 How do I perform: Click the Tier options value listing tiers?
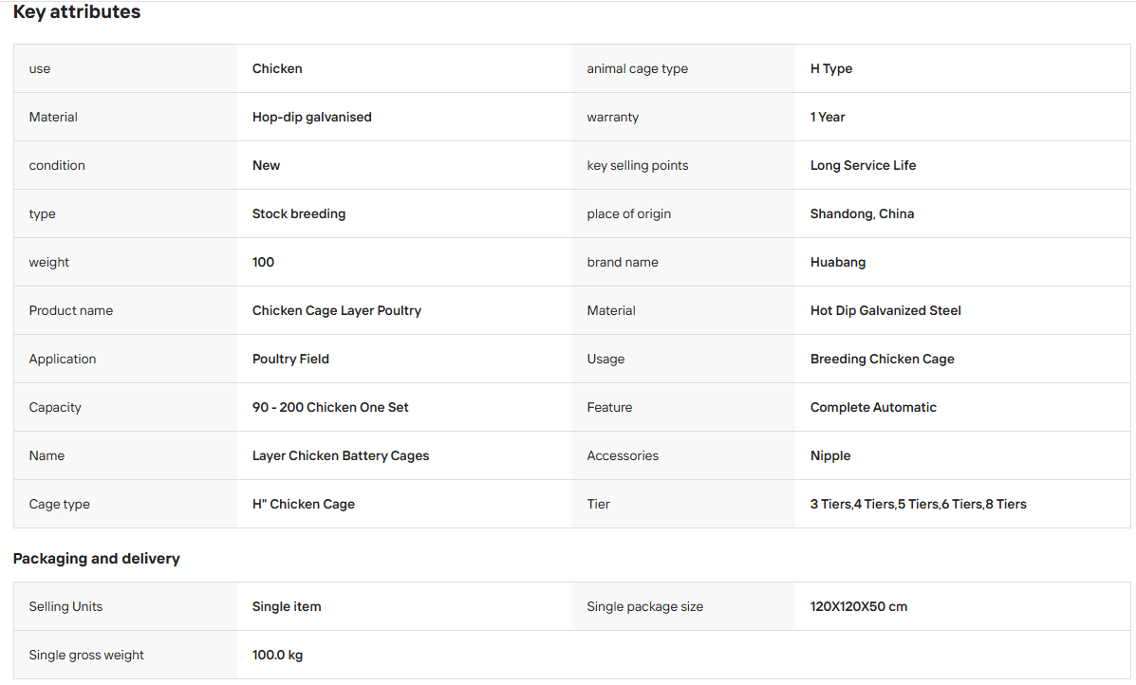918,505
